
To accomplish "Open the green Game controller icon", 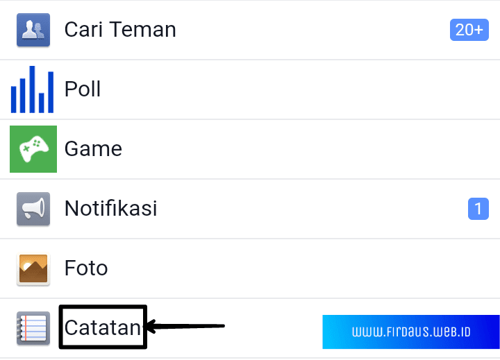I will tap(33, 149).
